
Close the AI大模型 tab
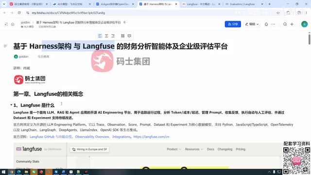89,4
